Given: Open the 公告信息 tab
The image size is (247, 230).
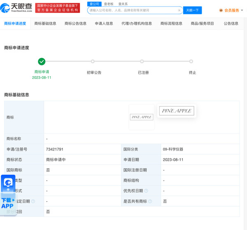Looking at the screenshot, I should (x=231, y=23).
